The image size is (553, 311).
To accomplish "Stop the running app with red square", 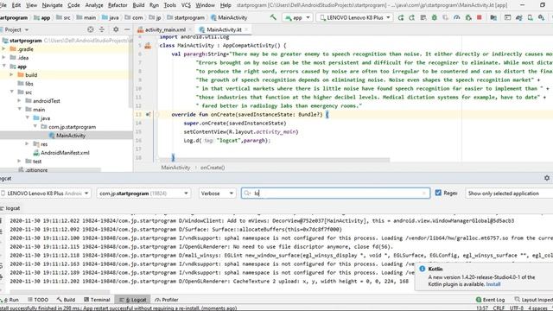I will tap(480, 17).
